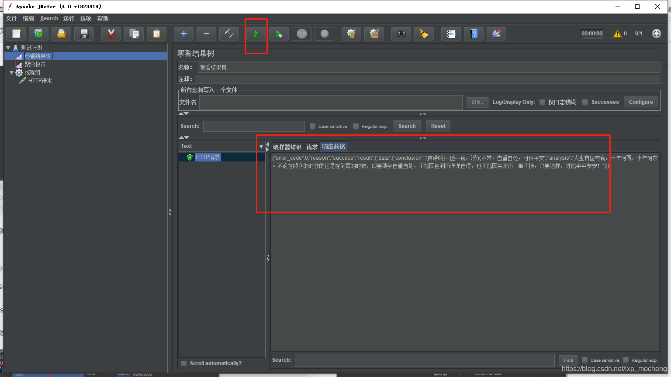Click the Configure button

click(x=641, y=102)
